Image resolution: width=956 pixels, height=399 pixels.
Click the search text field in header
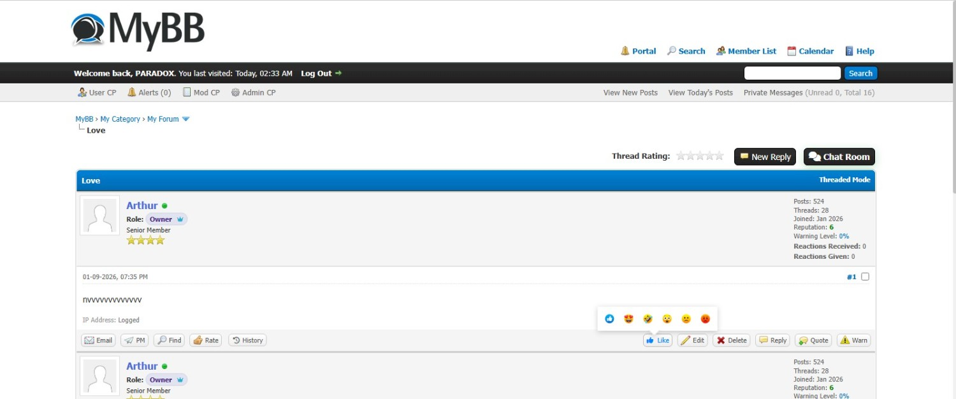pyautogui.click(x=792, y=73)
